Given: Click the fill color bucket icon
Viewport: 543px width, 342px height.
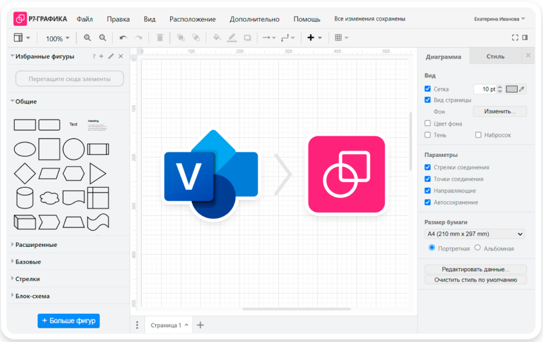Looking at the screenshot, I should 216,38.
